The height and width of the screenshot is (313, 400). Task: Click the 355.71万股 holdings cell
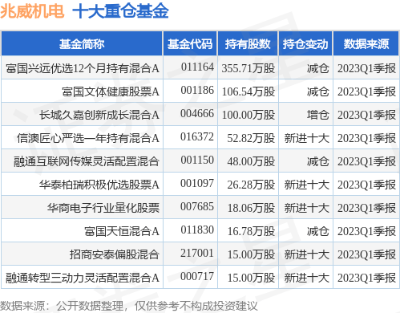click(248, 68)
